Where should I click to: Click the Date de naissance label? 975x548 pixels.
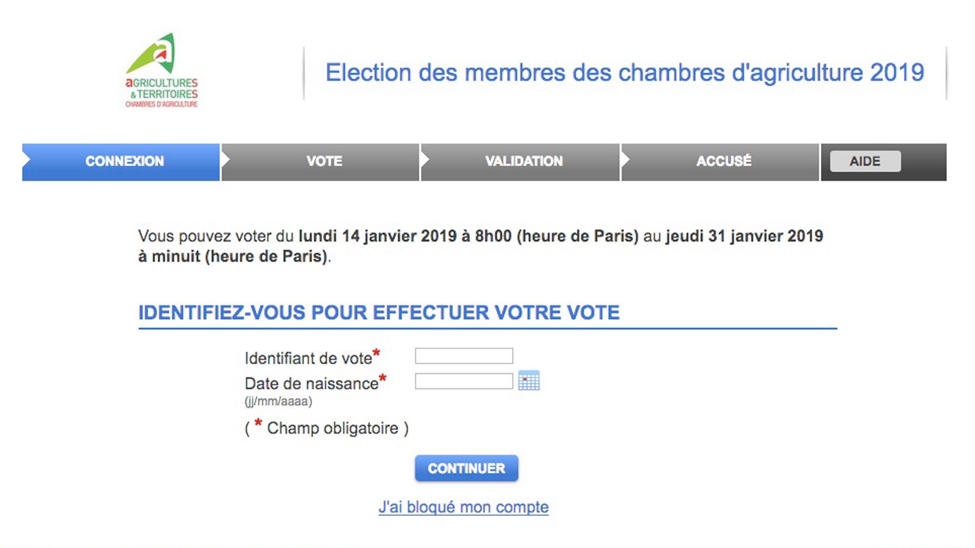pyautogui.click(x=311, y=384)
